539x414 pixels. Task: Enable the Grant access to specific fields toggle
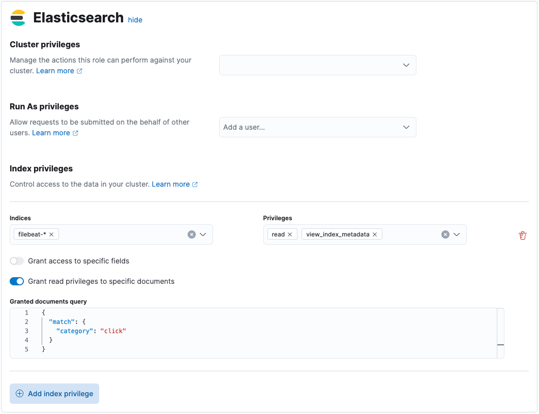pyautogui.click(x=17, y=260)
